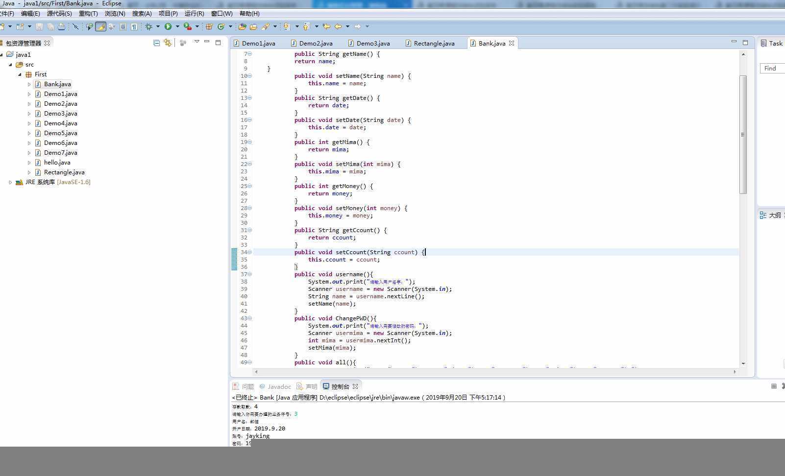The width and height of the screenshot is (785, 476).
Task: Toggle Show Whitespace Characters pilcrow icon
Action: pos(134,26)
